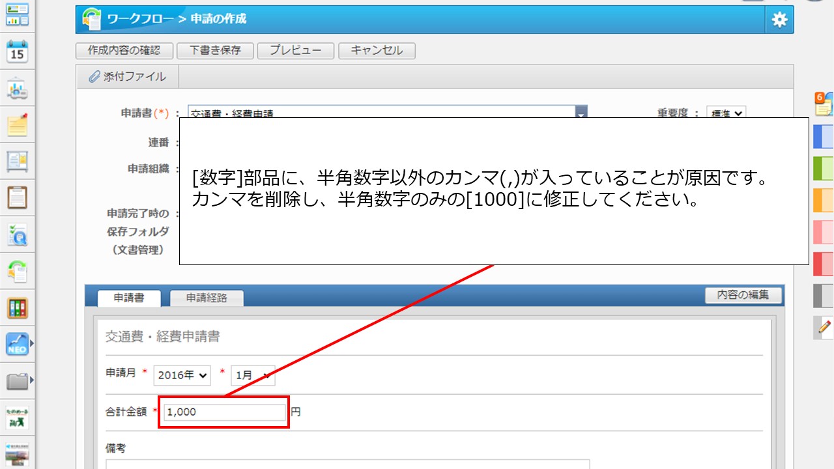
Task: Switch to the 申請書 tab
Action: click(x=129, y=298)
